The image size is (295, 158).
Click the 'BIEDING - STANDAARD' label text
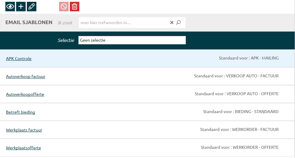[257, 112]
